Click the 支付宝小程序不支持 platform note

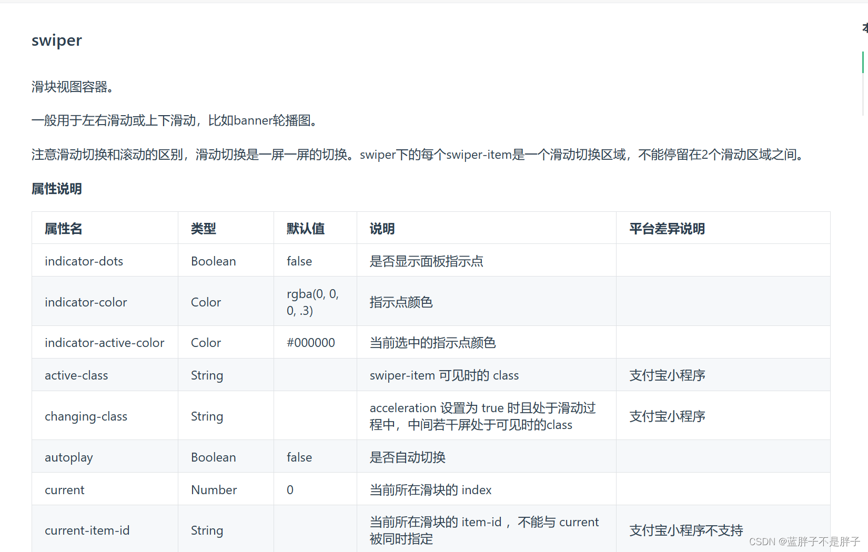[x=685, y=530]
